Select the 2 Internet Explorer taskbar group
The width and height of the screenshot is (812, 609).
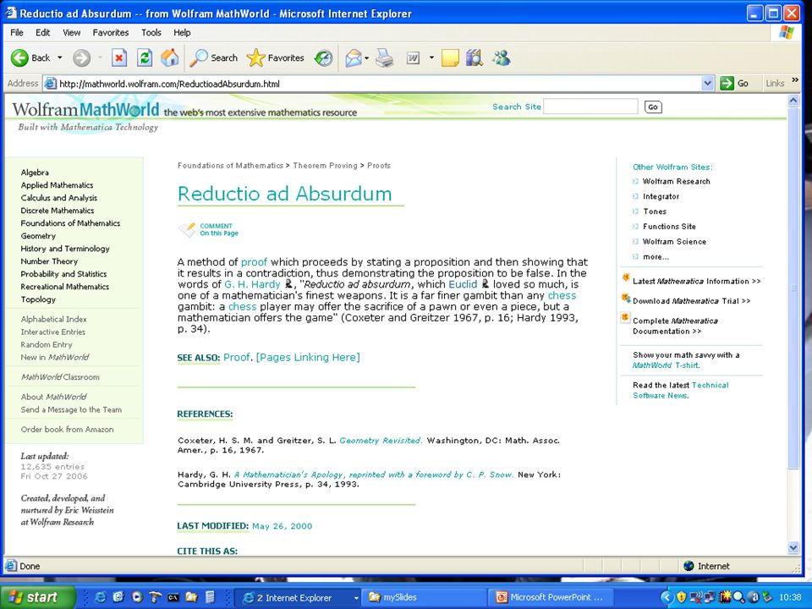(295, 598)
